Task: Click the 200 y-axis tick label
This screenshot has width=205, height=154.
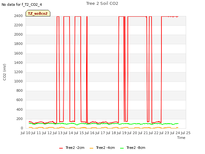Action: [x=20, y=119]
